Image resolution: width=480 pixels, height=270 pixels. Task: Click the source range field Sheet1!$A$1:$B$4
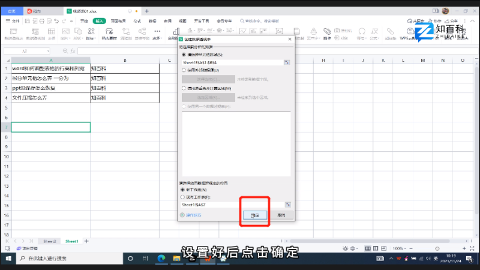coord(231,62)
